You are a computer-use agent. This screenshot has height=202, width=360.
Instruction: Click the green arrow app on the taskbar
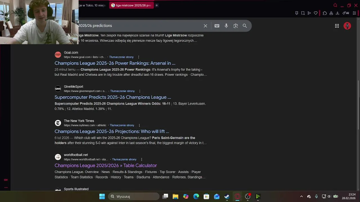pyautogui.click(x=258, y=196)
